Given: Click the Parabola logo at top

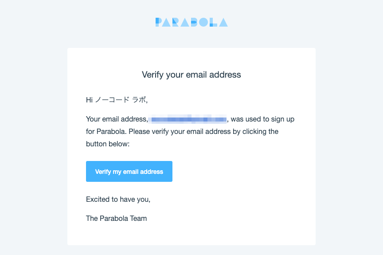Looking at the screenshot, I should 191,22.
